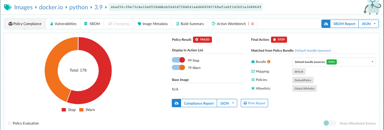Click the robot mascot icon at top right

click(x=373, y=6)
